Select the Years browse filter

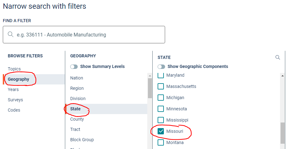click(x=13, y=89)
